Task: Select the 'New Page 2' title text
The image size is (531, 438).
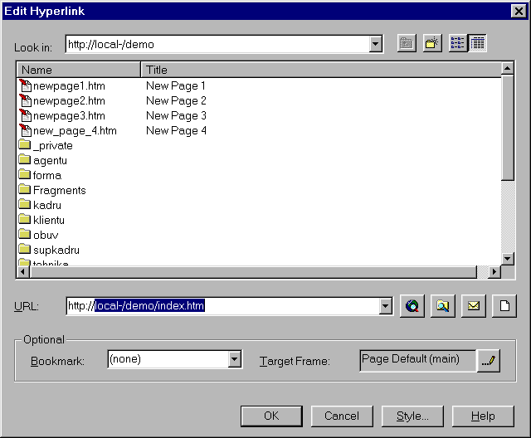Action: click(x=176, y=100)
